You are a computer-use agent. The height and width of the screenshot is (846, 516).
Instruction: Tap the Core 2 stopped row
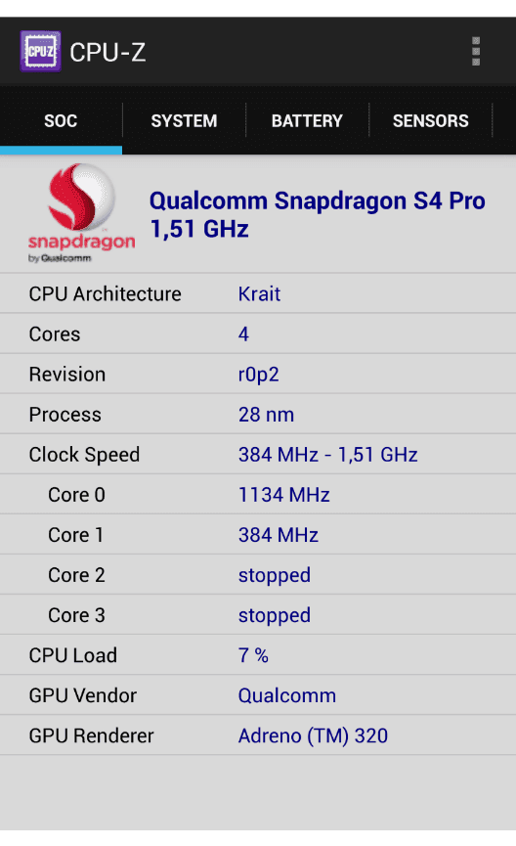tap(258, 575)
